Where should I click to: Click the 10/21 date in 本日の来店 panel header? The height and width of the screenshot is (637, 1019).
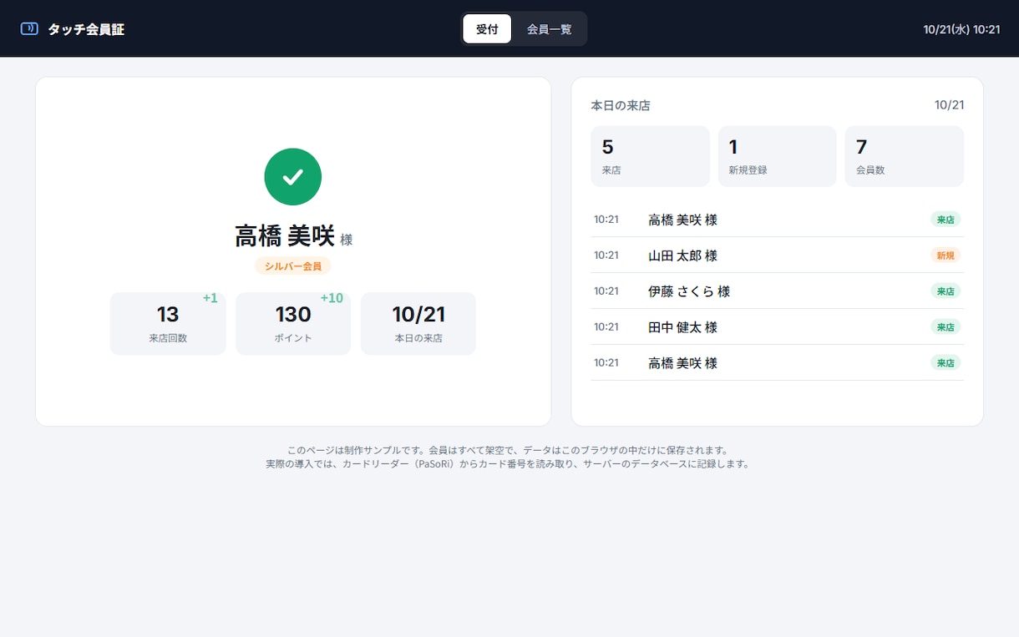coord(950,105)
